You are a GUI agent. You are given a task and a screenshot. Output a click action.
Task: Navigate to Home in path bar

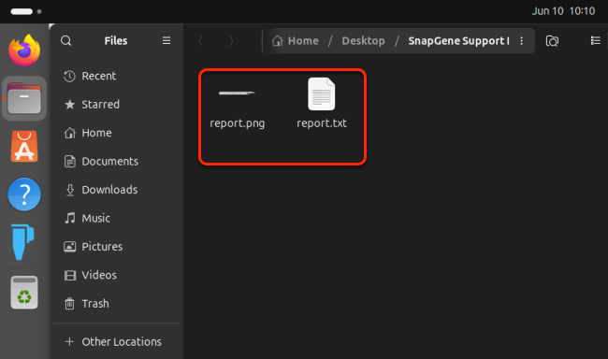[x=295, y=41]
